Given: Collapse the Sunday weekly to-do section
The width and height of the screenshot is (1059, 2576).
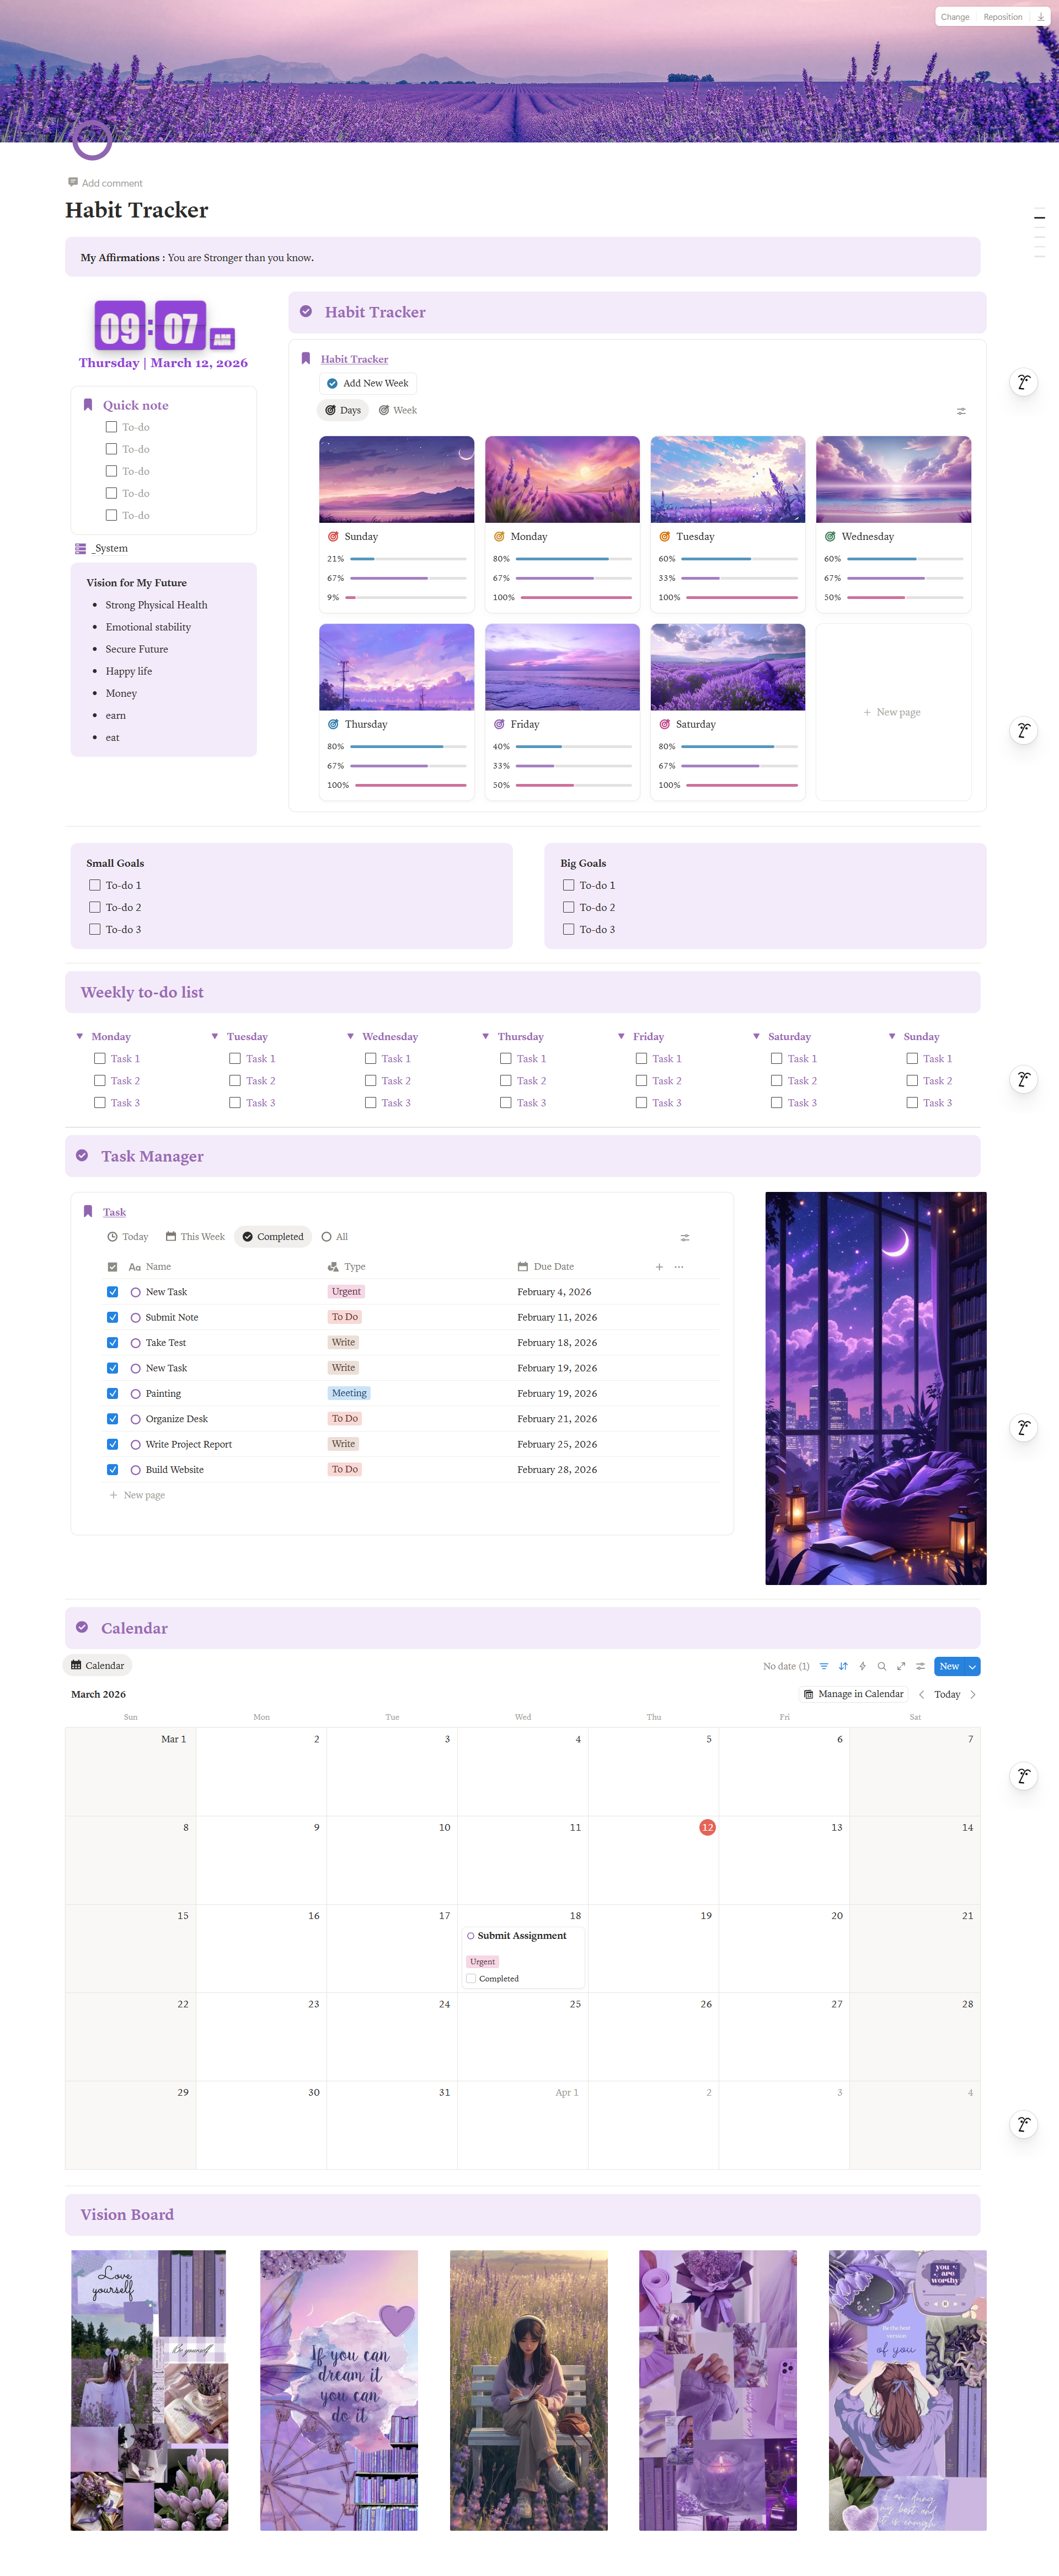Looking at the screenshot, I should (x=892, y=1036).
